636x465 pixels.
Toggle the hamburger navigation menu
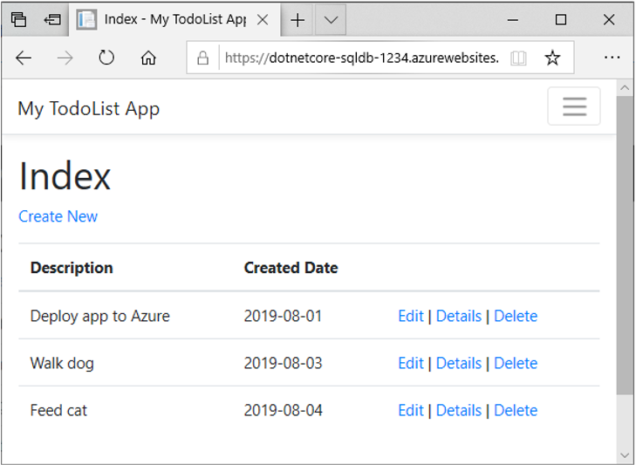point(574,106)
